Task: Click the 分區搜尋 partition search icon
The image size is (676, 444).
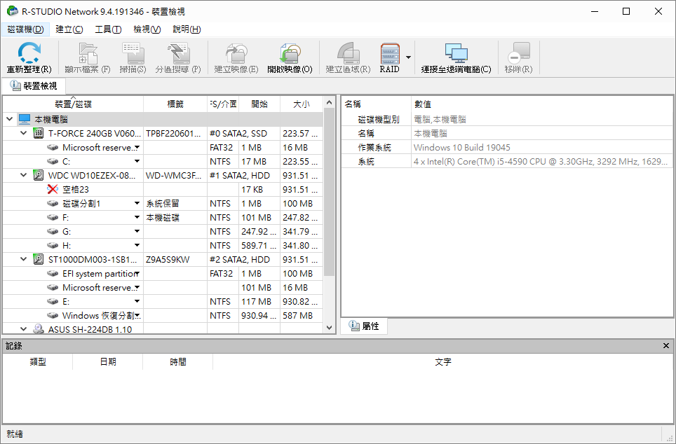Action: 178,53
